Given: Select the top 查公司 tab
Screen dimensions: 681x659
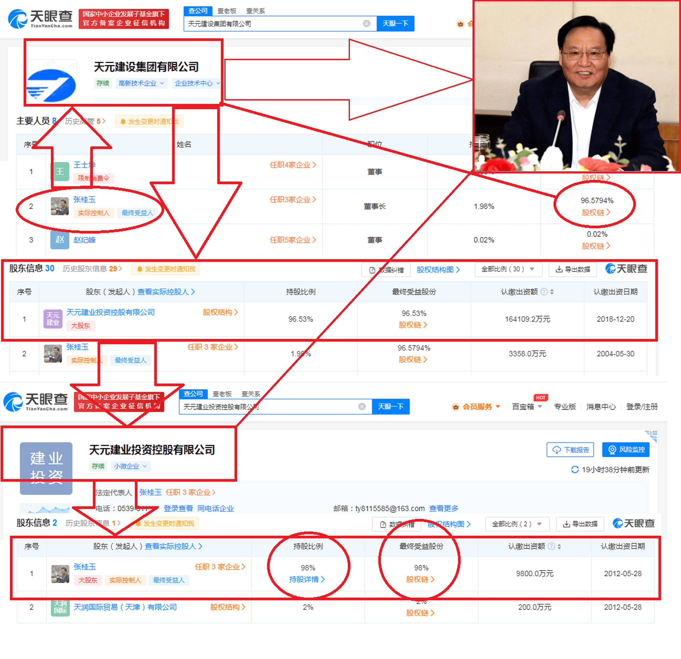Looking at the screenshot, I should pos(198,11).
